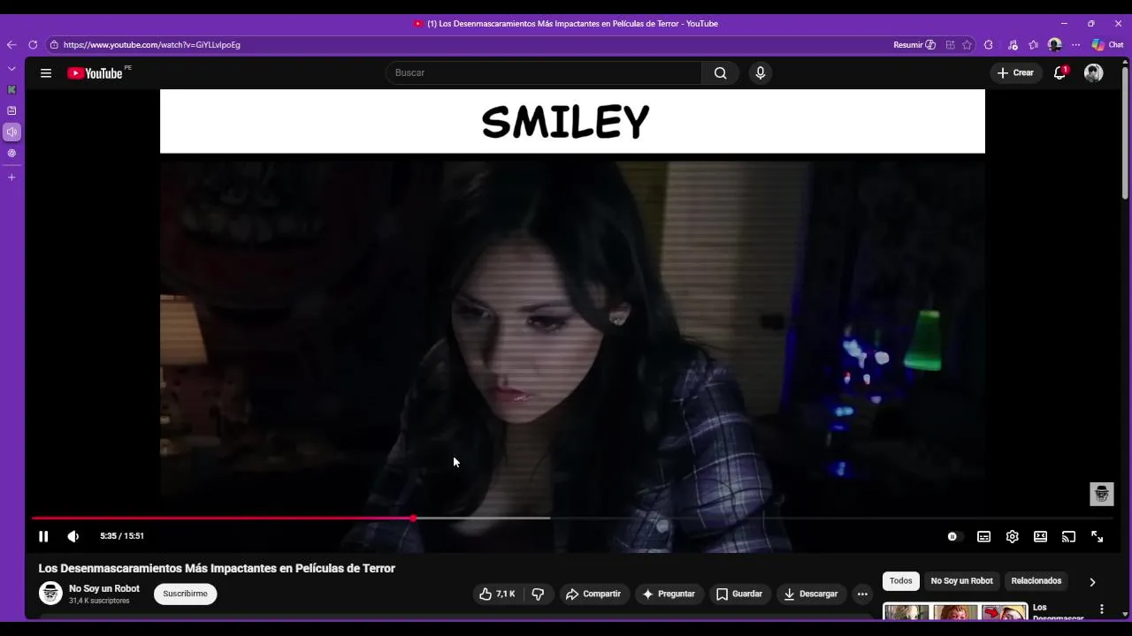Go back in the browser
Image resolution: width=1132 pixels, height=636 pixels.
coord(11,45)
